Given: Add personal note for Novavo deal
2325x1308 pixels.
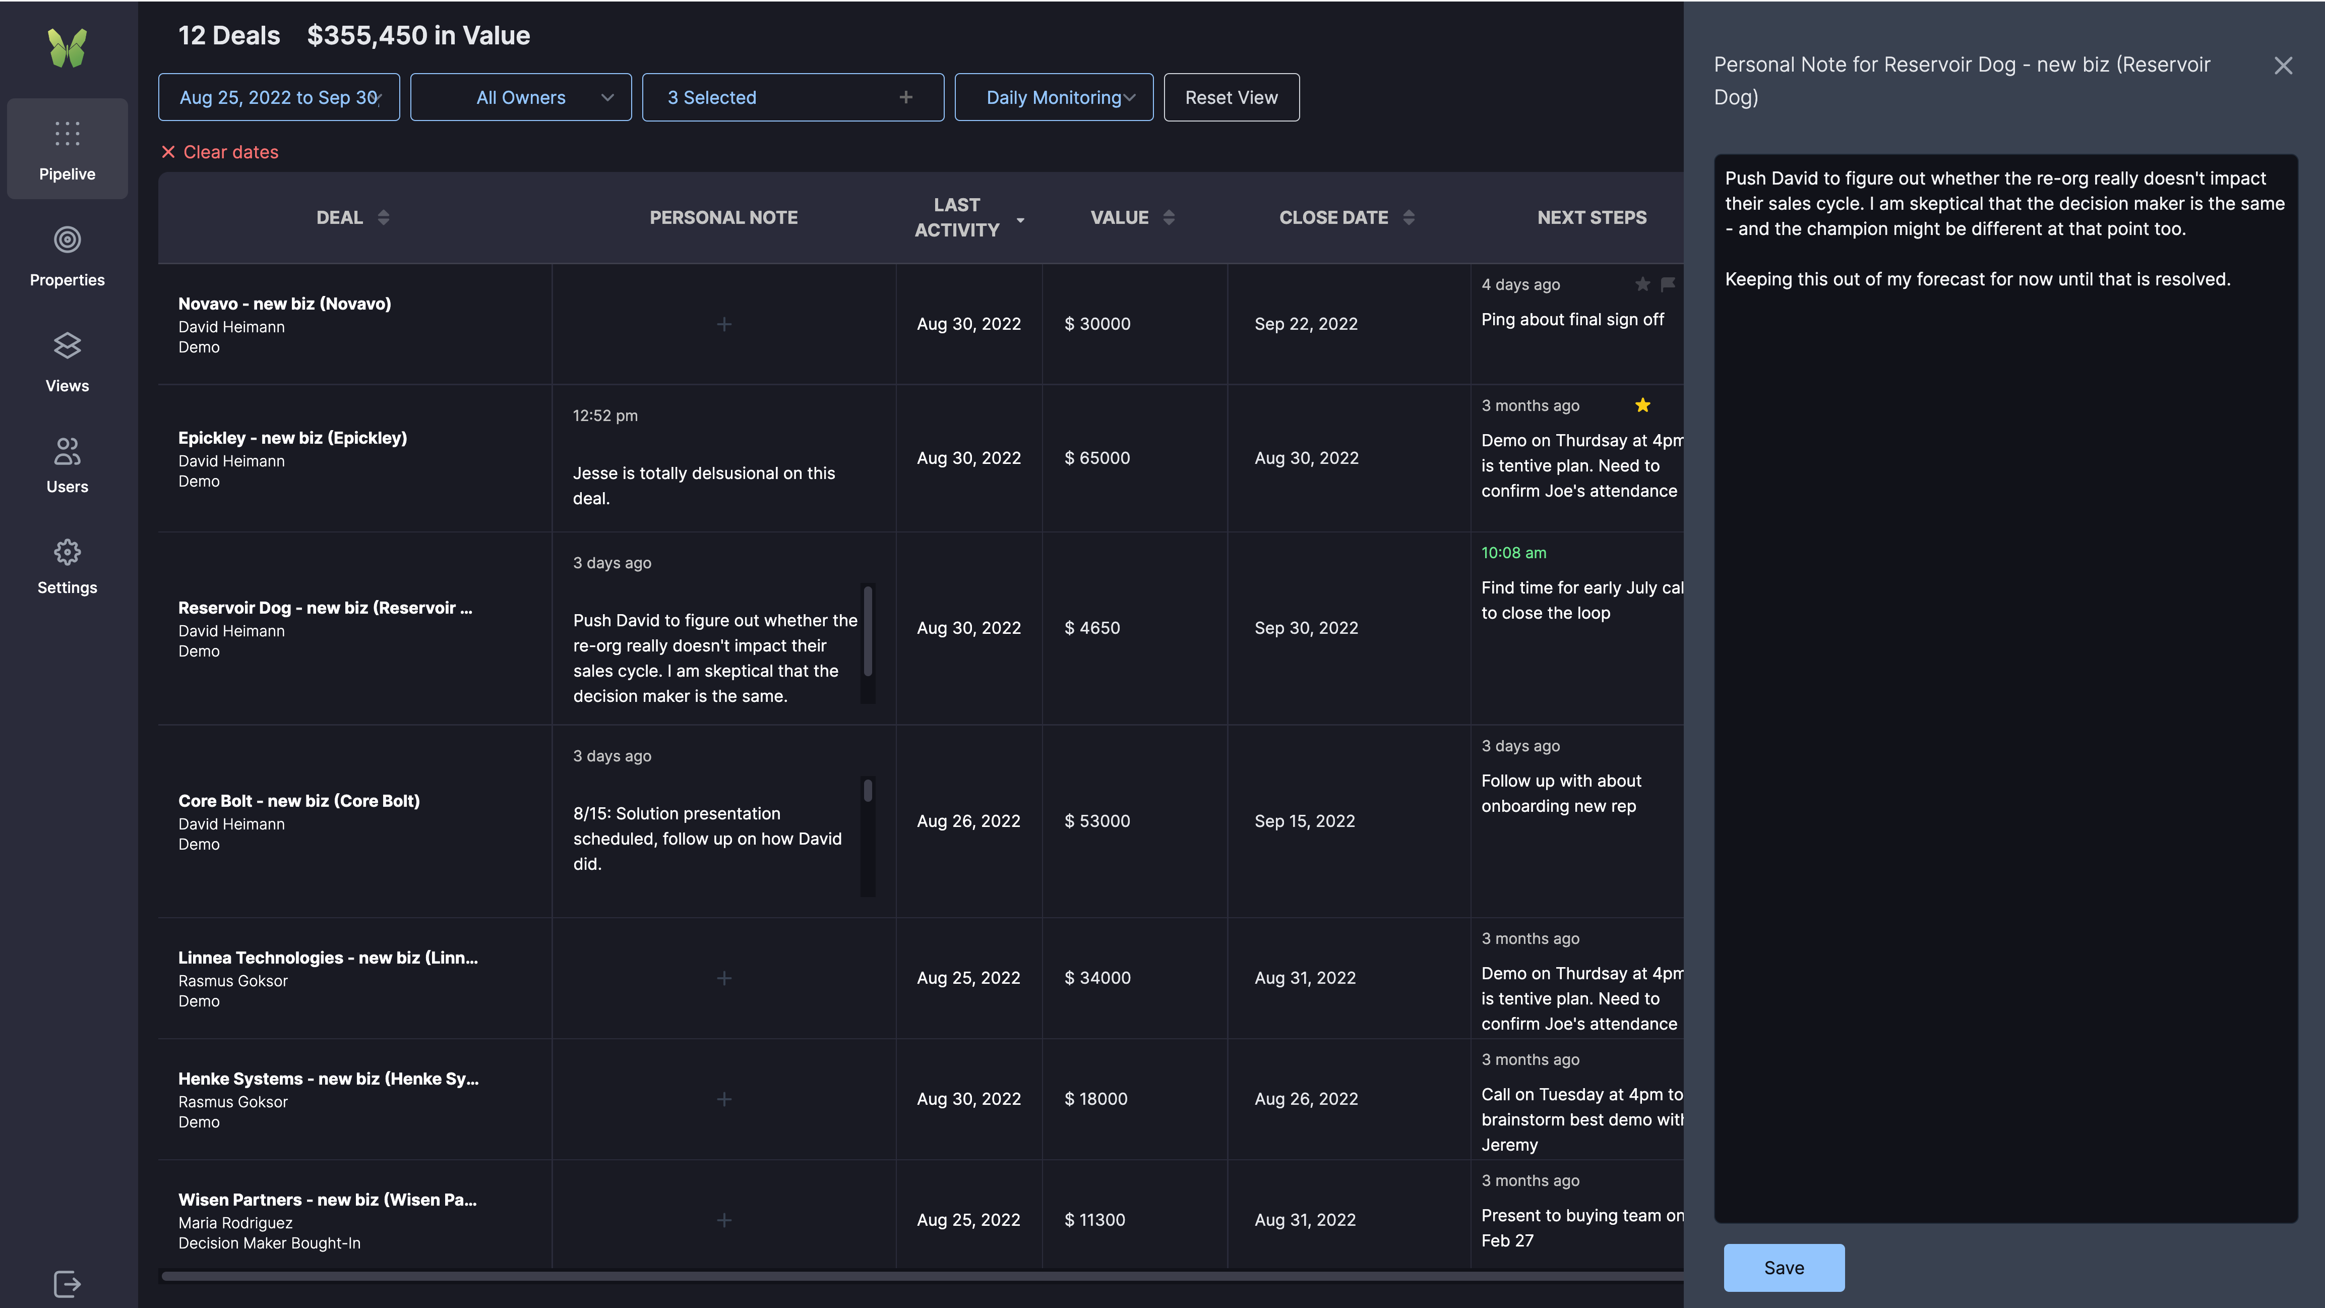Looking at the screenshot, I should pyautogui.click(x=724, y=324).
